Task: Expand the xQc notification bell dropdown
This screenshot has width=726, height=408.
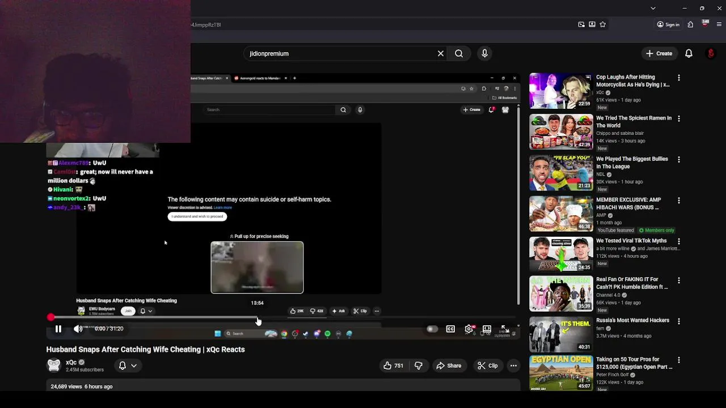Action: point(128,365)
